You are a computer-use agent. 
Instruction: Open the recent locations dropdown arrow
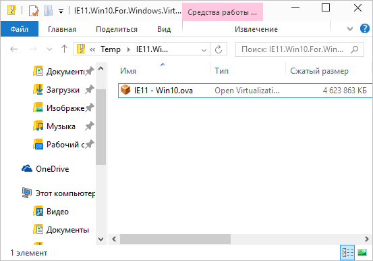click(x=49, y=49)
